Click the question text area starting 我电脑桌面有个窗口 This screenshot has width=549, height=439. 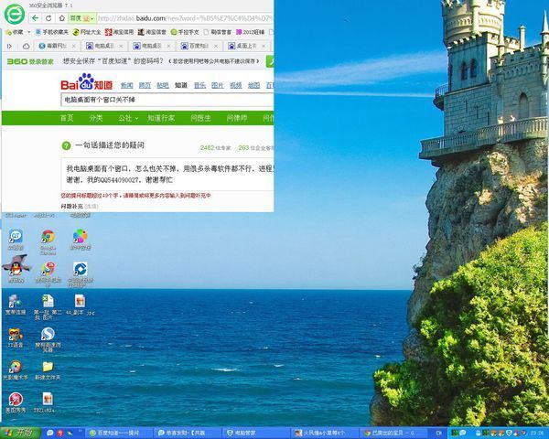tap(167, 175)
